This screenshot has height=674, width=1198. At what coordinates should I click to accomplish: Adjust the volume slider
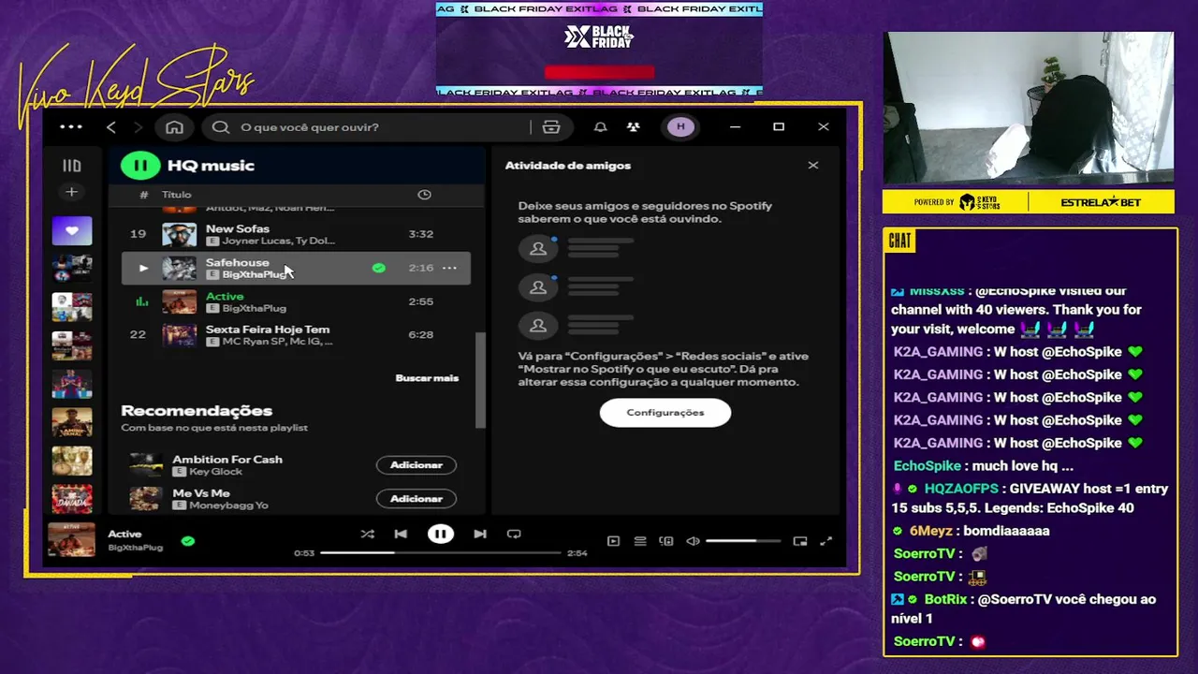point(743,541)
